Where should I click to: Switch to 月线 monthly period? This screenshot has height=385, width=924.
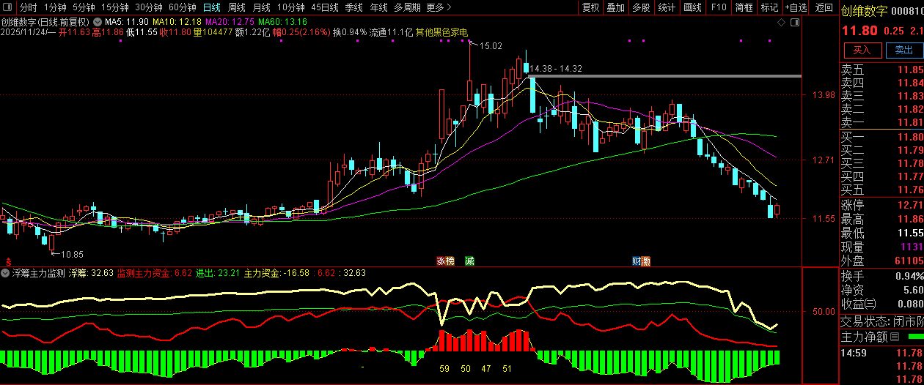point(262,7)
